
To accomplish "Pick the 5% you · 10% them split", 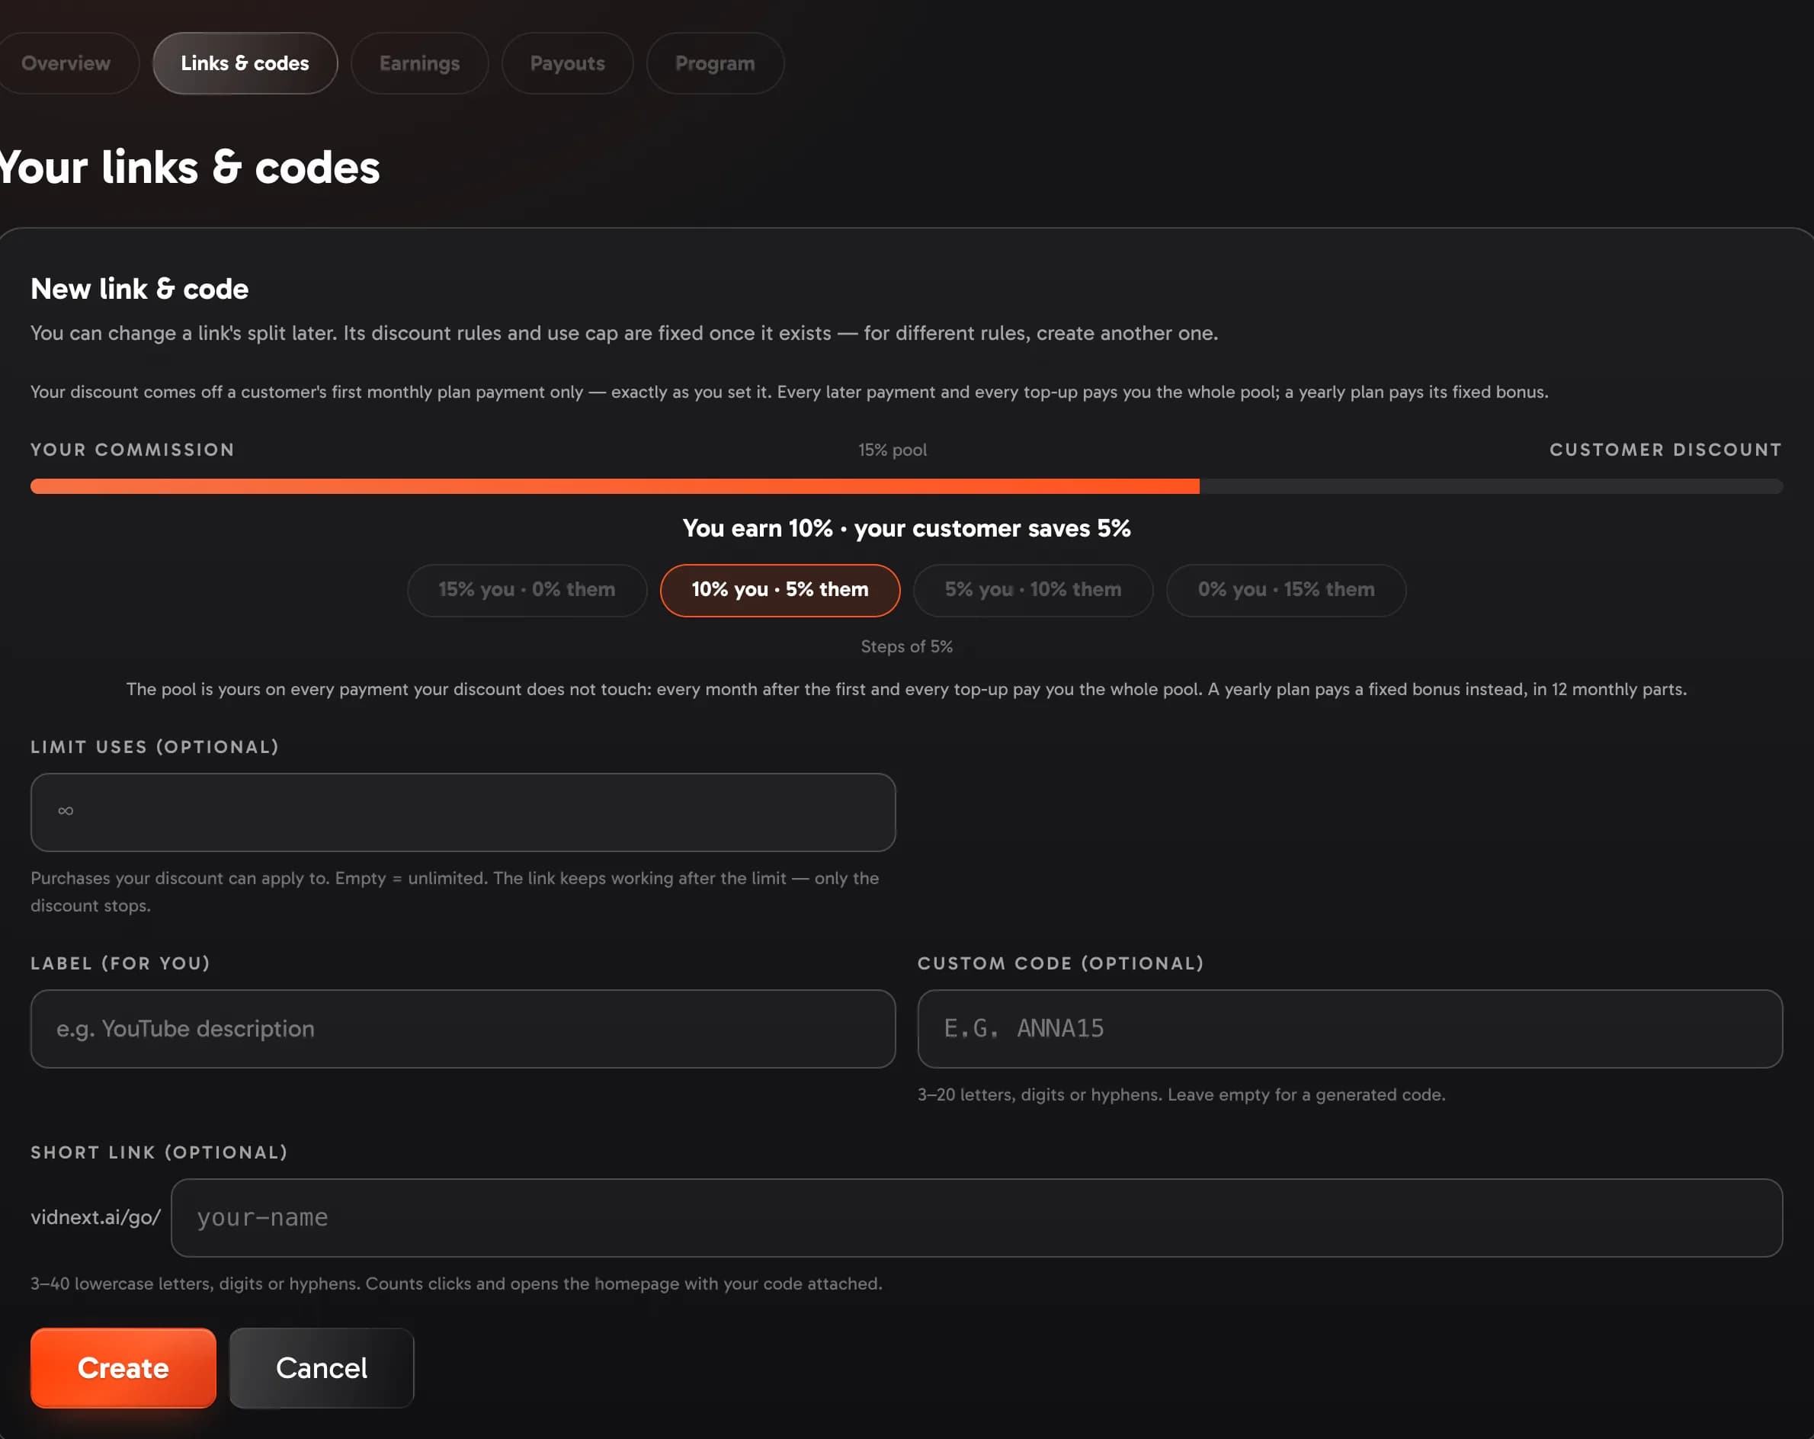I will (x=1032, y=590).
